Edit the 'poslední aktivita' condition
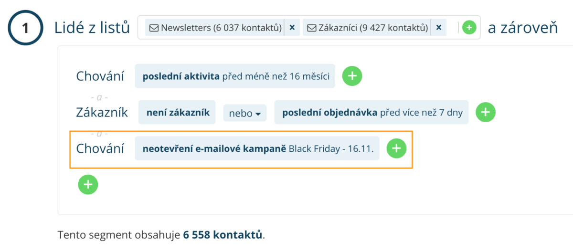 point(235,76)
